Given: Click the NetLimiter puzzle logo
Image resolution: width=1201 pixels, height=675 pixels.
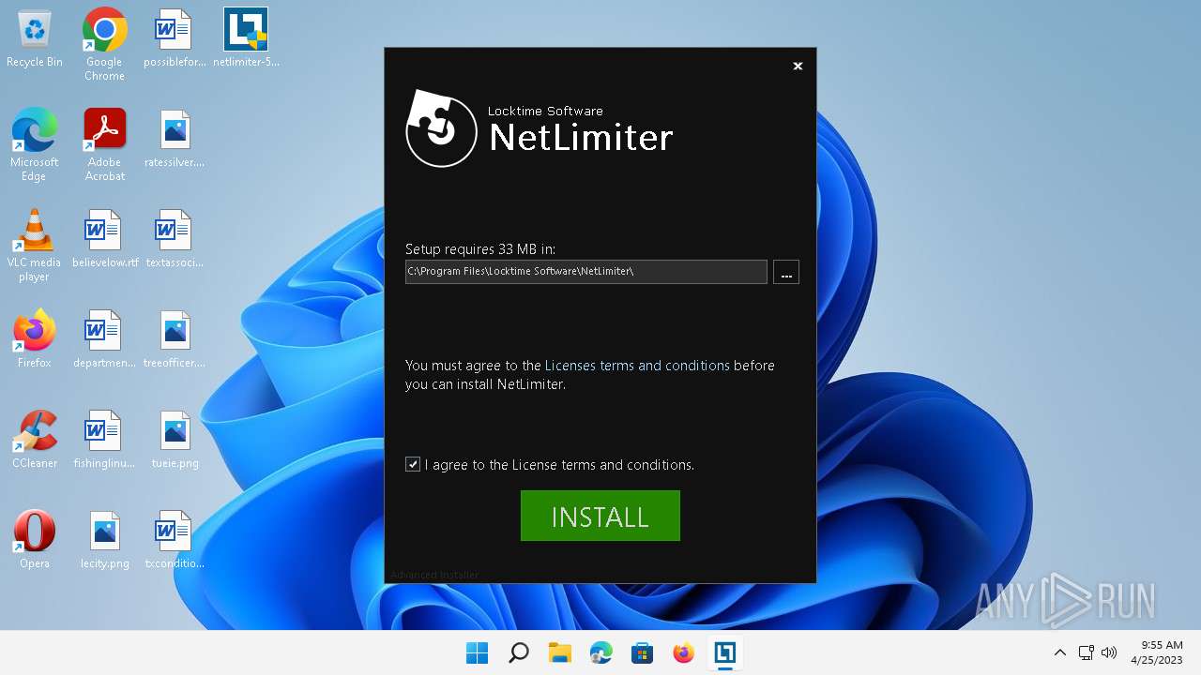Looking at the screenshot, I should click(x=441, y=128).
